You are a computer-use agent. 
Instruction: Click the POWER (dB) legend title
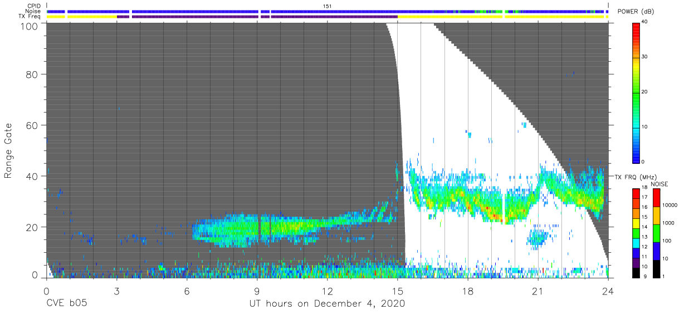point(636,12)
